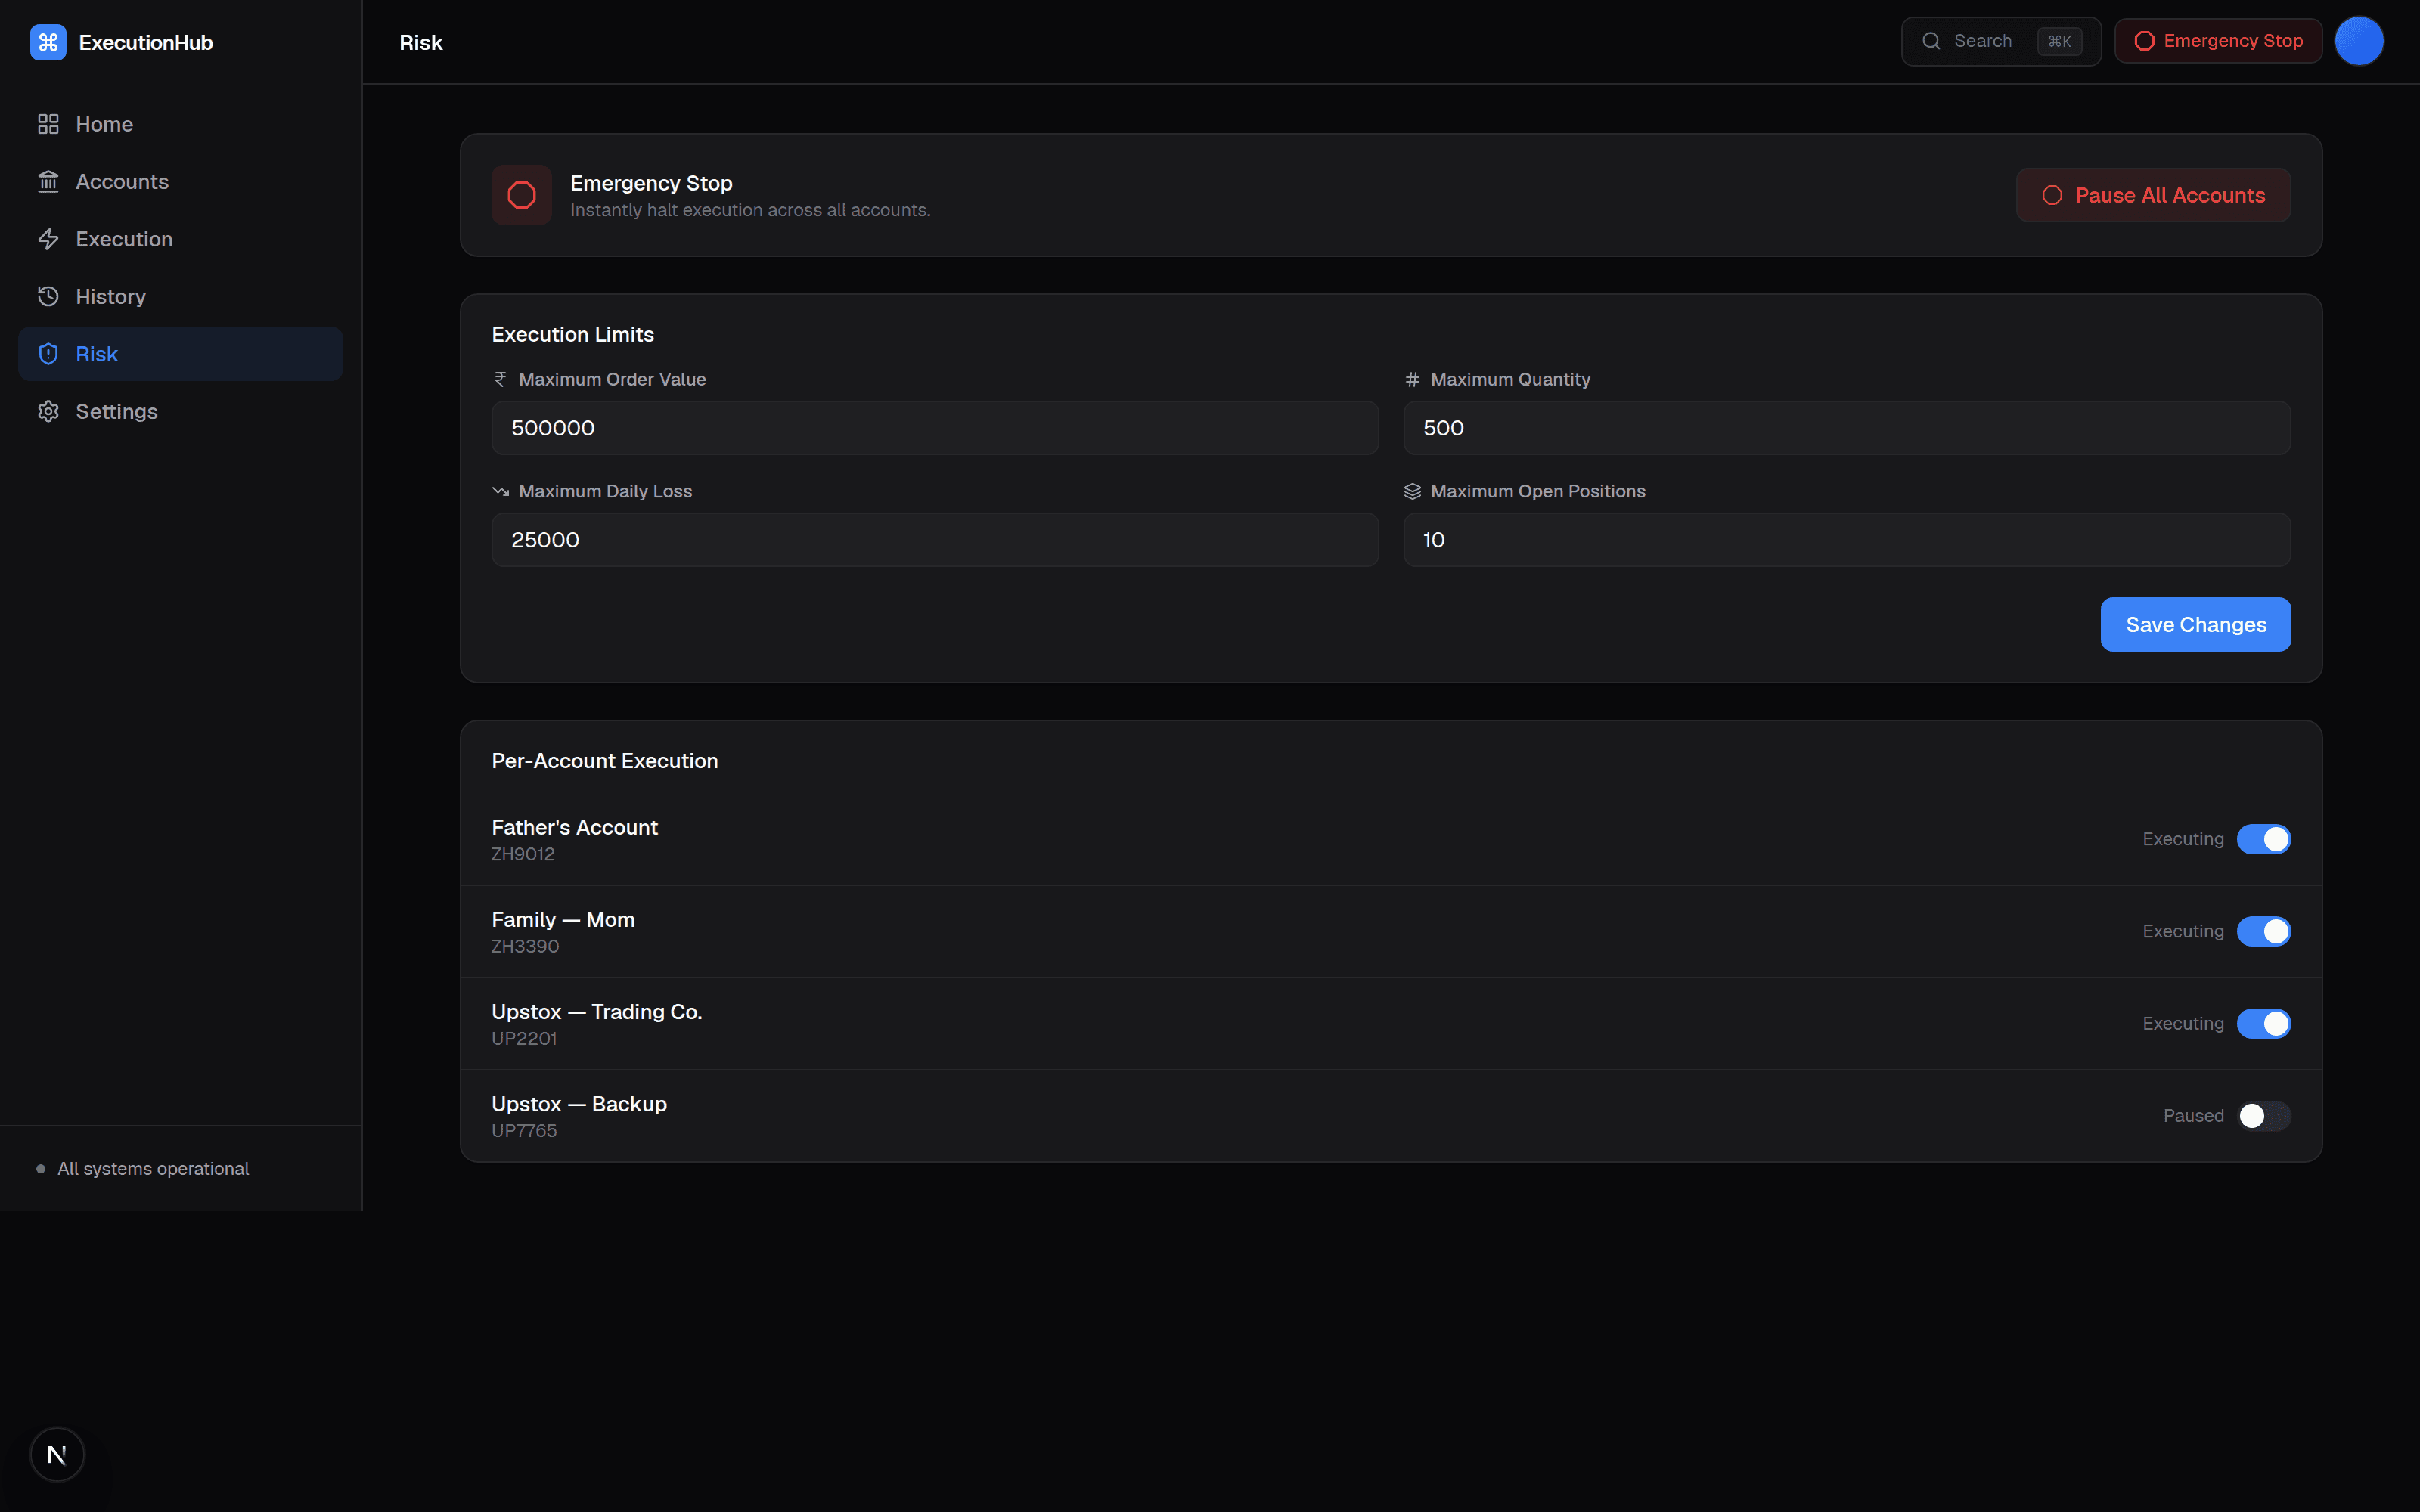Click account ID UP7765
The width and height of the screenshot is (2420, 1512).
tap(524, 1130)
